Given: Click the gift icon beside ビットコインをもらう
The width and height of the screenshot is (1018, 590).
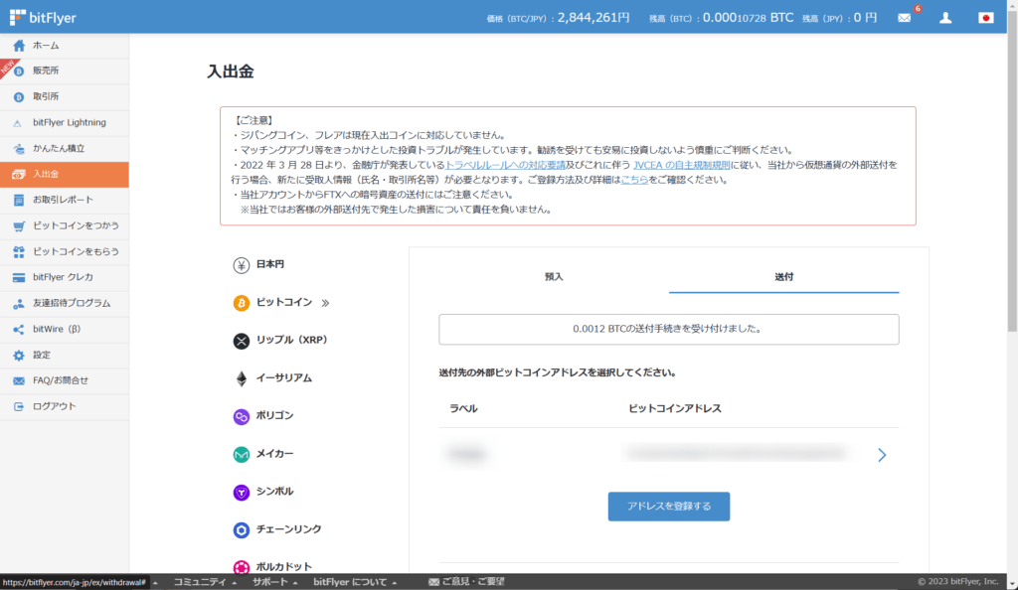Looking at the screenshot, I should (19, 251).
